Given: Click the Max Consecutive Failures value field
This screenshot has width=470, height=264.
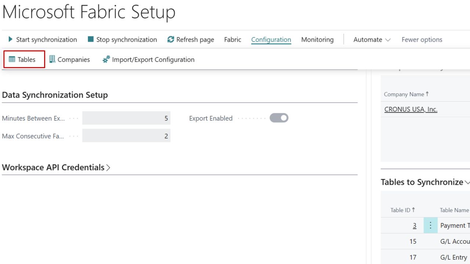Looking at the screenshot, I should click(126, 136).
